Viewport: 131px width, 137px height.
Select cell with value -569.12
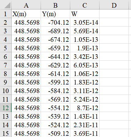tap(56, 99)
